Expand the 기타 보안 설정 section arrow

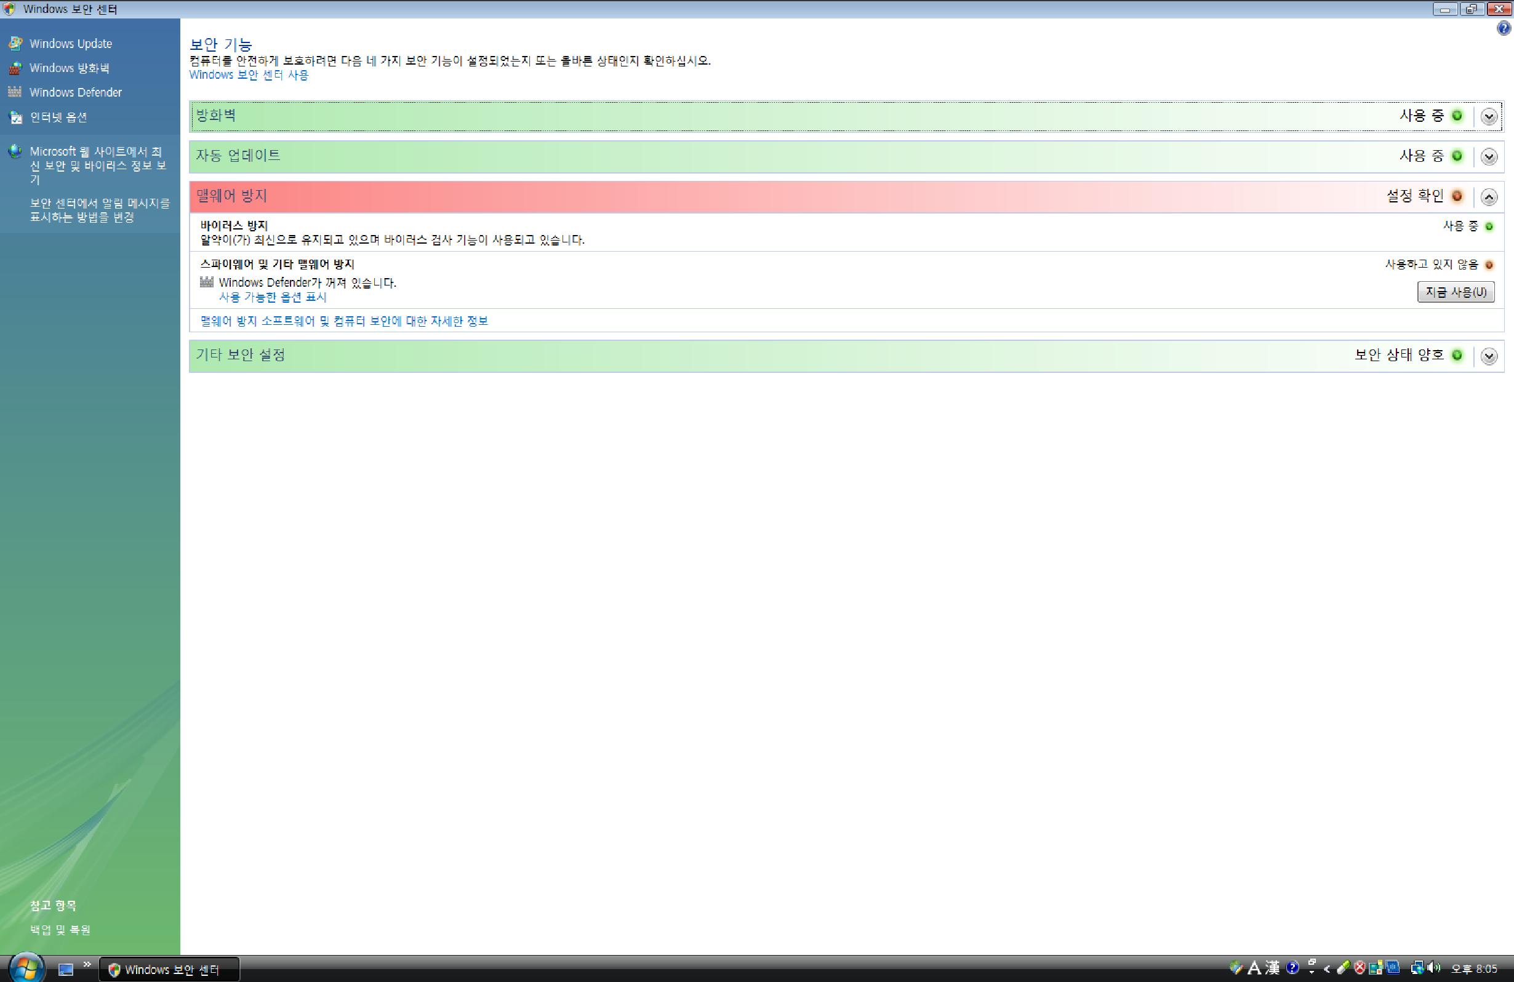(1489, 356)
